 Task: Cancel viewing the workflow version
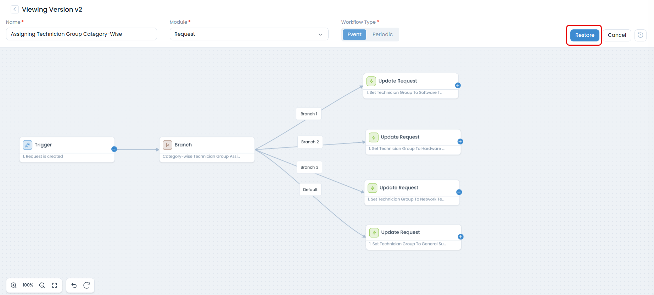(617, 35)
